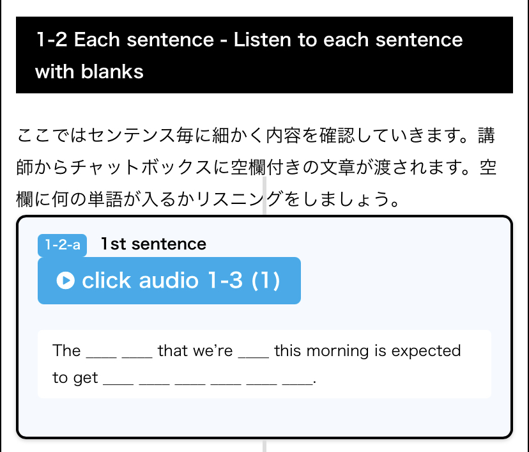Click the word "The" starting the sentence

[x=66, y=351]
